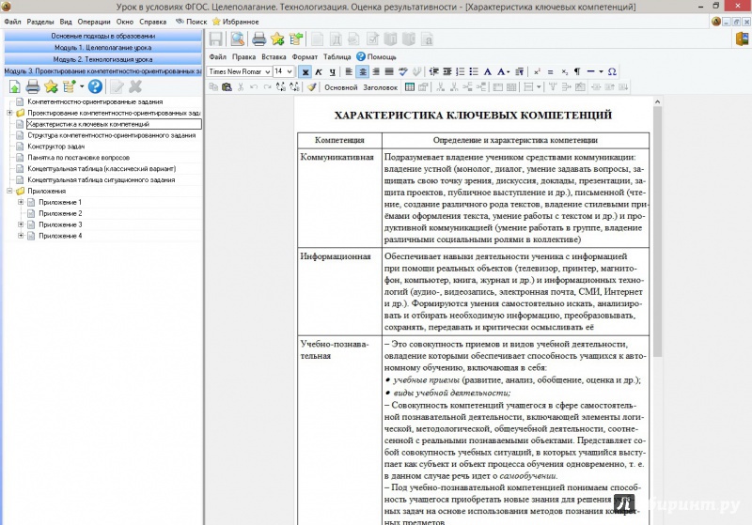
Task: Show paragraph marks with the pilcrow icon
Action: (577, 72)
